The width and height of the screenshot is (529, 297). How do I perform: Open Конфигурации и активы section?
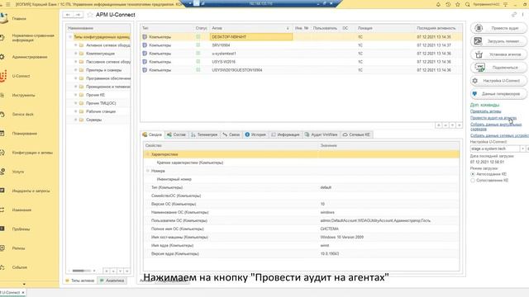tap(32, 153)
